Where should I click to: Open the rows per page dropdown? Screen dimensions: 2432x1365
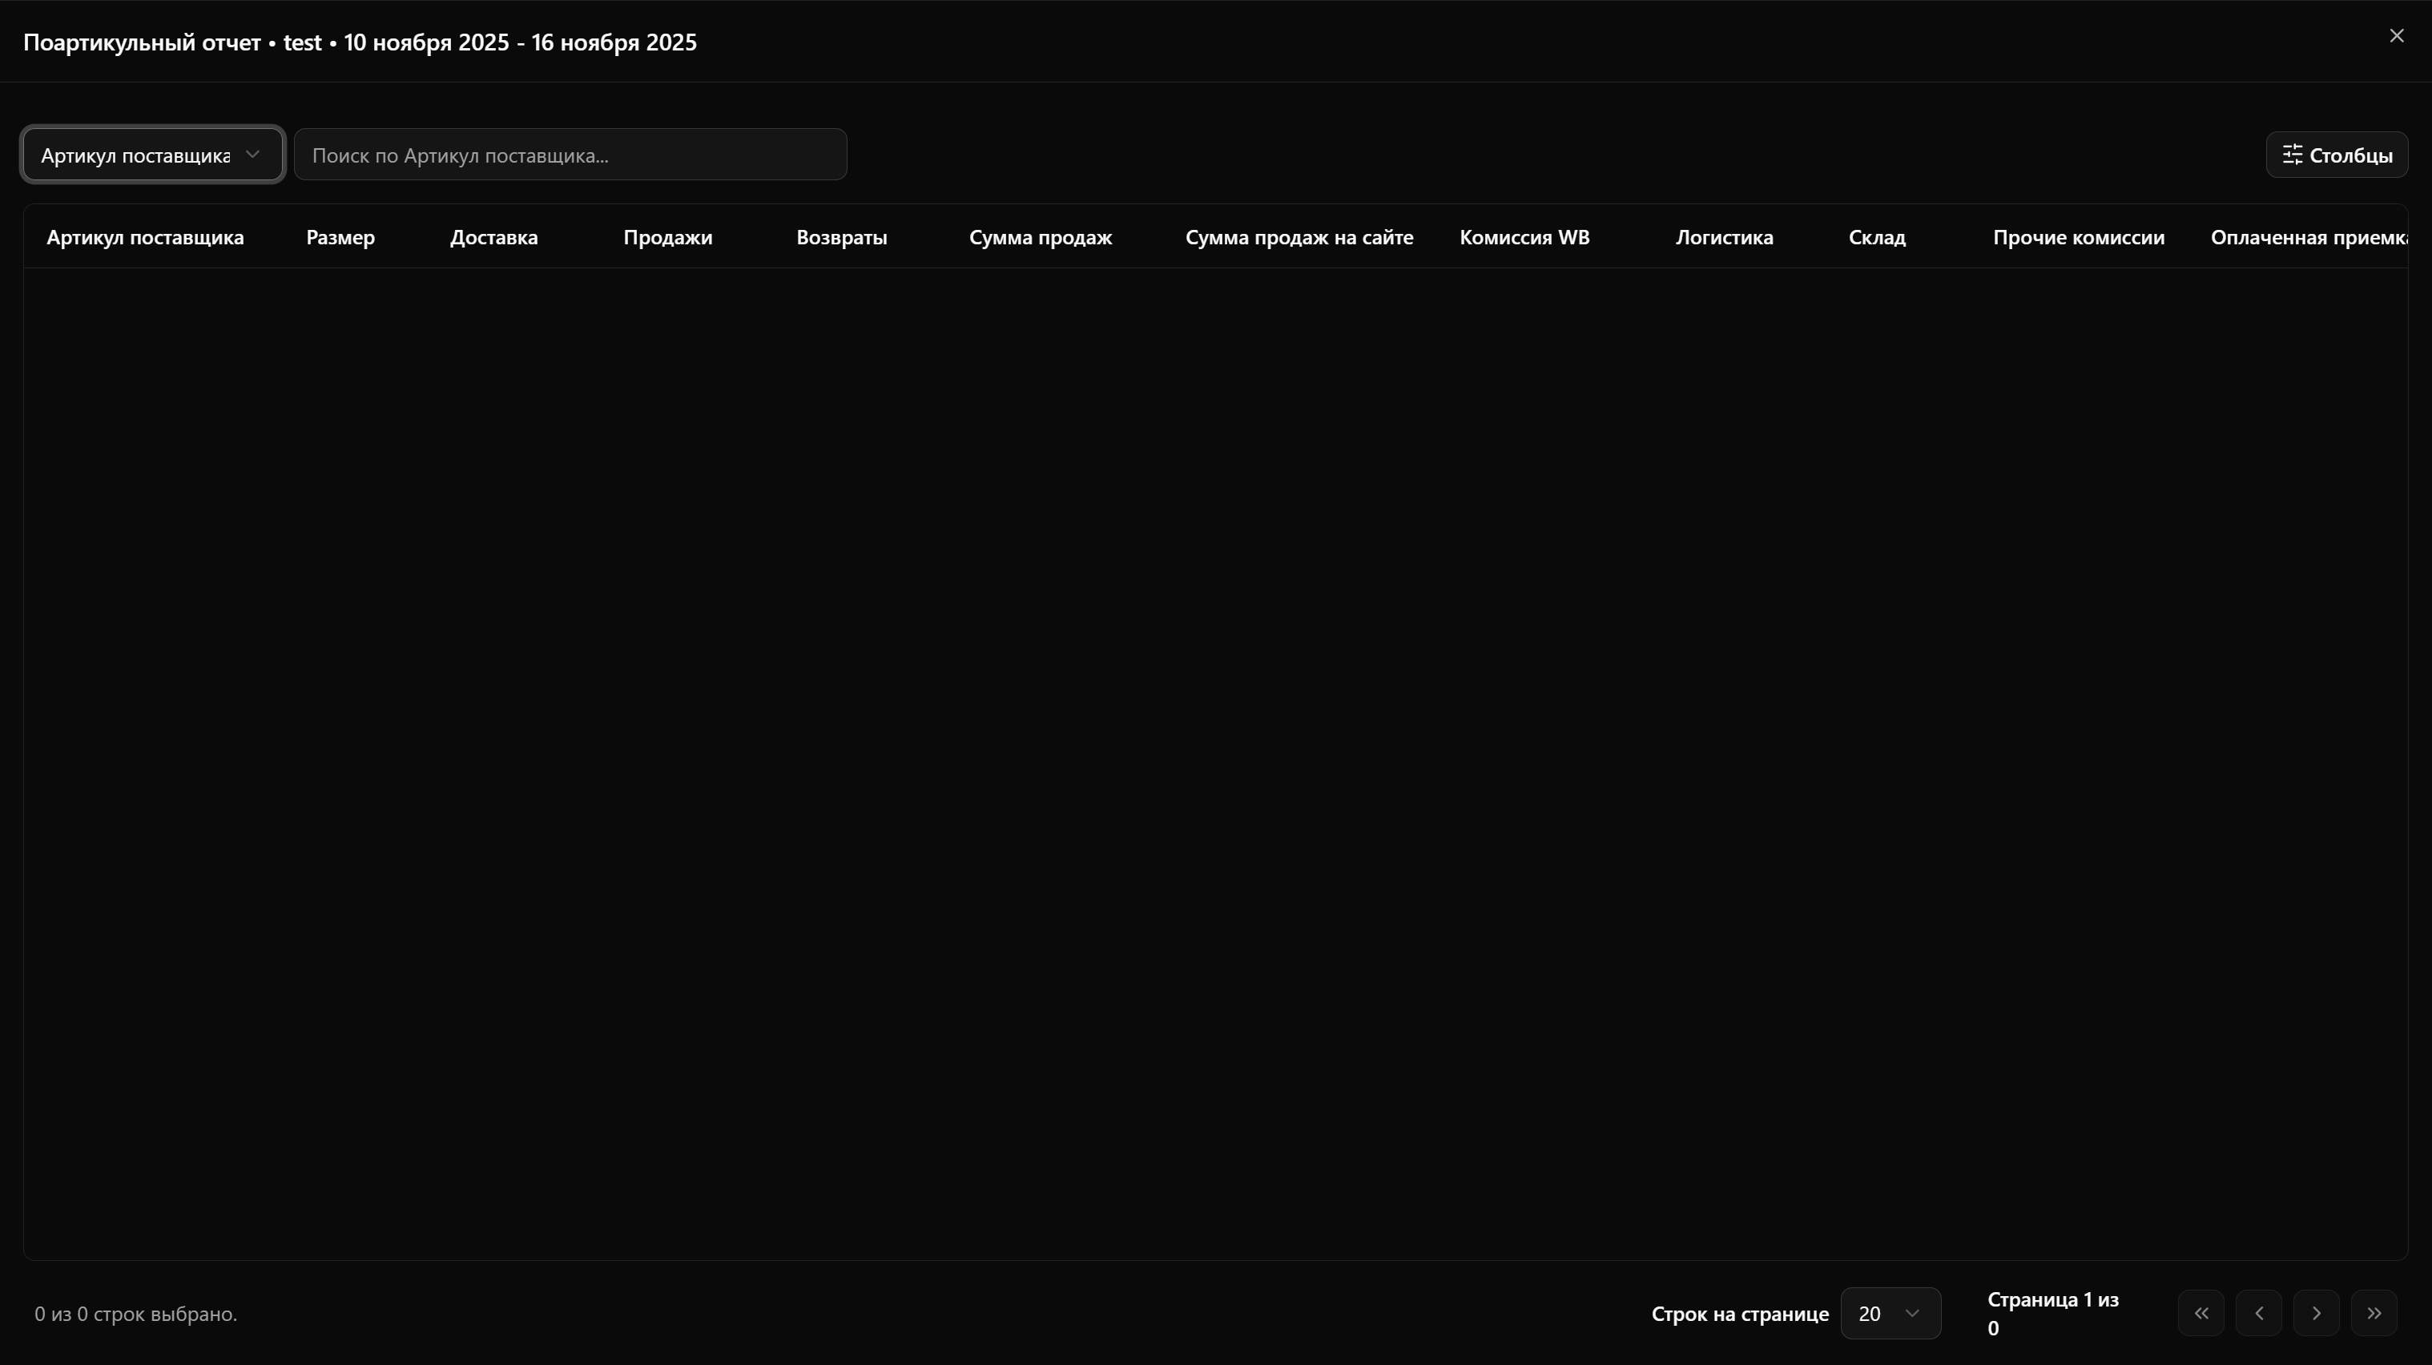[x=1890, y=1313]
